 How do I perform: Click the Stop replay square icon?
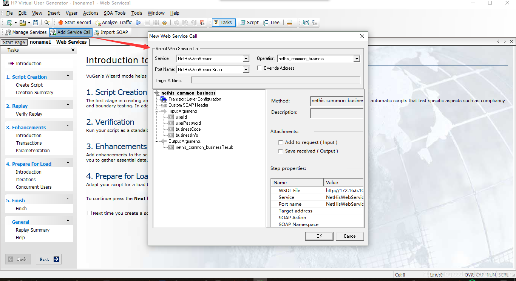click(147, 23)
